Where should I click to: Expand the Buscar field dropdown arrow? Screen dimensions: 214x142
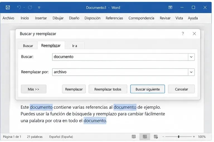pos(191,57)
